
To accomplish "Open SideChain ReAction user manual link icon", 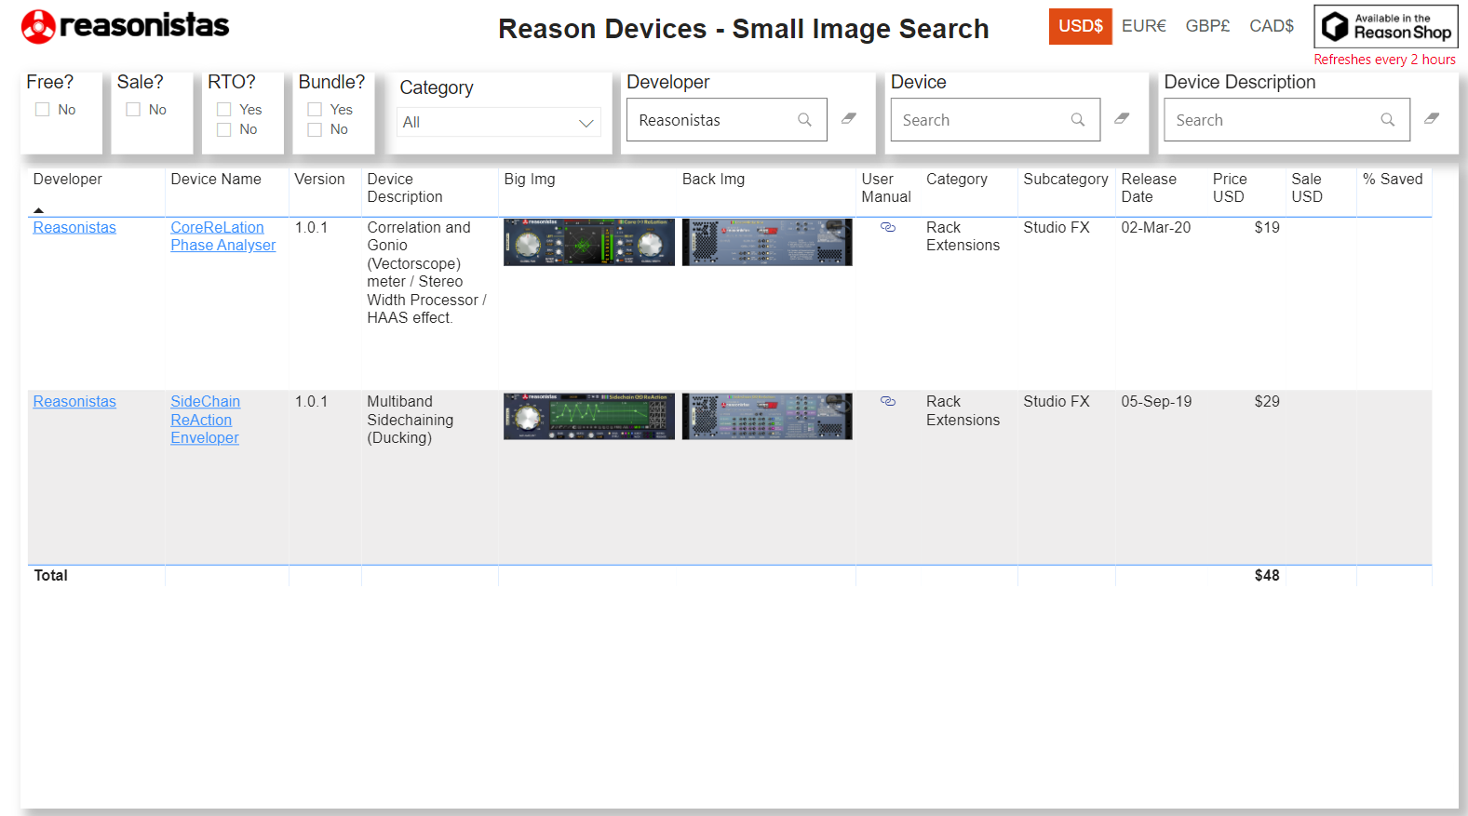I will pyautogui.click(x=888, y=401).
